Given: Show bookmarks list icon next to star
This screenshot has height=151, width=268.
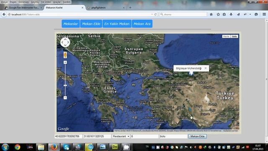Looking at the screenshot, I should (x=224, y=14).
